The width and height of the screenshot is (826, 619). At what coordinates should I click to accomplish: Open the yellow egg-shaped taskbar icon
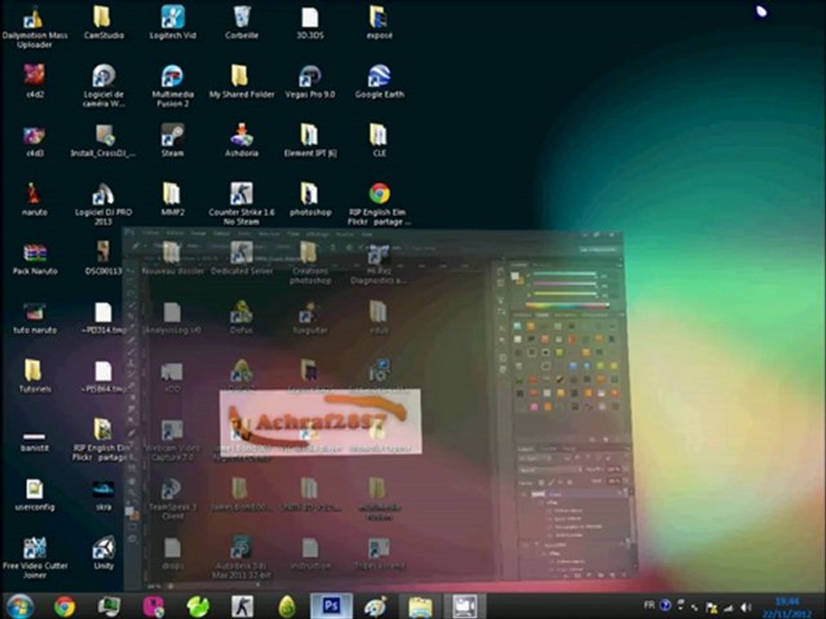tap(287, 606)
